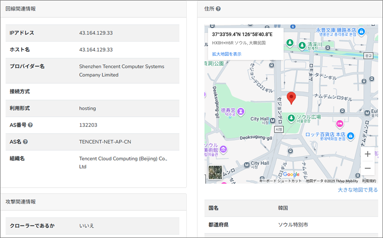Click coordinates text 37°33'59.4"N 126°58'40.8"E
Screen dimensions: 383x238
[x=242, y=34]
